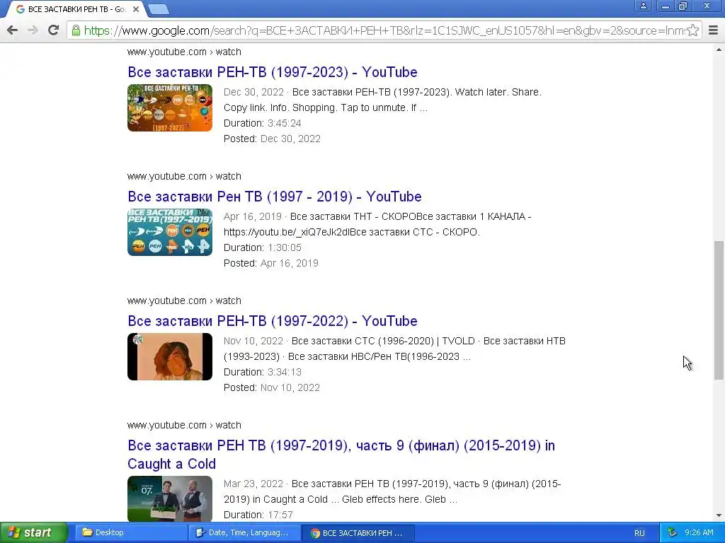The image size is (725, 543).
Task: Open the Windows Start menu
Action: click(34, 532)
